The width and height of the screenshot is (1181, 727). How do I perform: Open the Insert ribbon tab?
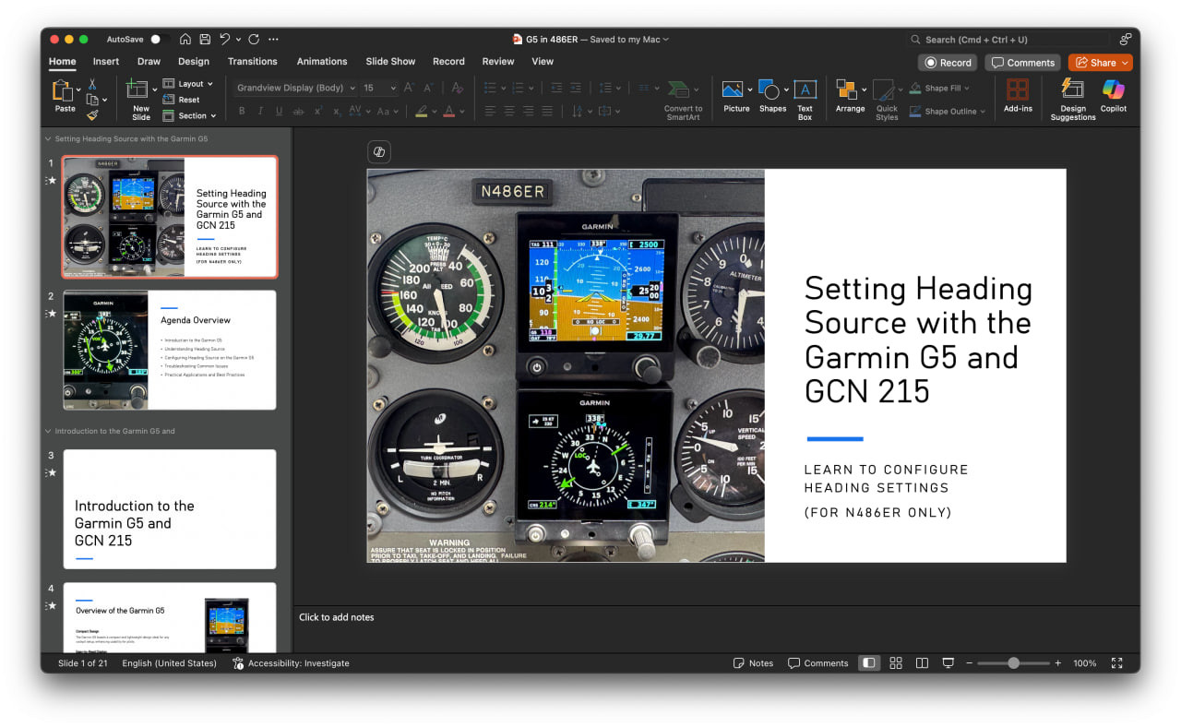[x=106, y=62]
